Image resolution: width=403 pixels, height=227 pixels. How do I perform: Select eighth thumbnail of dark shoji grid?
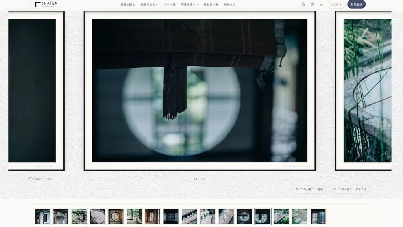coord(171,216)
